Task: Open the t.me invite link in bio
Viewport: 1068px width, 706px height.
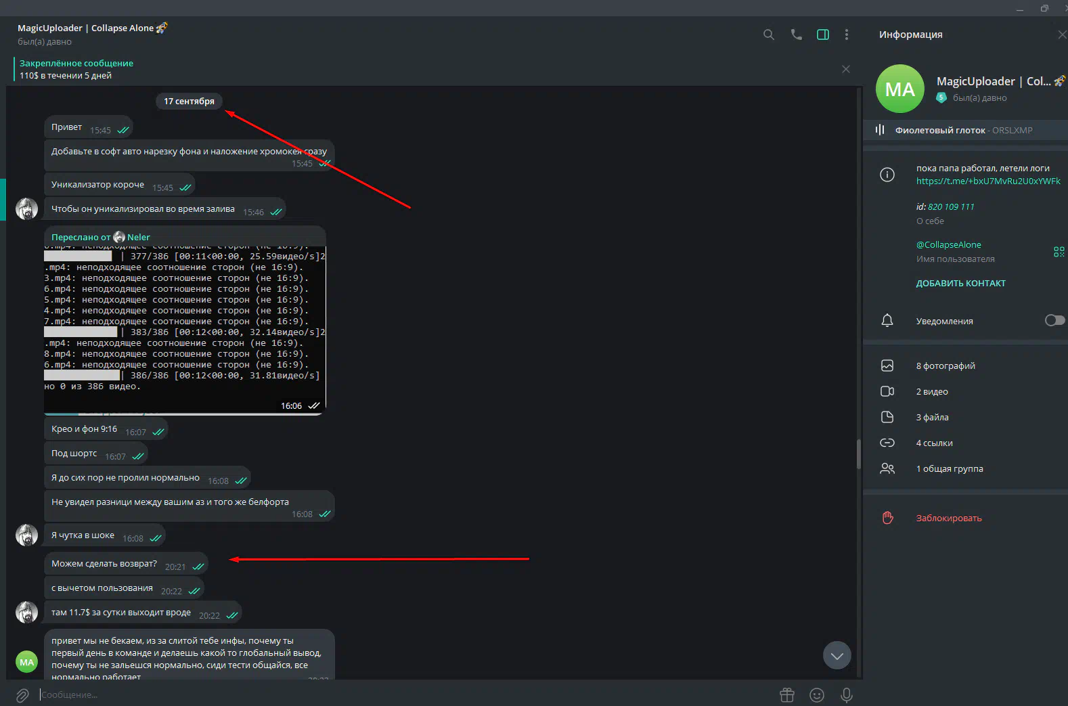Action: [x=987, y=181]
